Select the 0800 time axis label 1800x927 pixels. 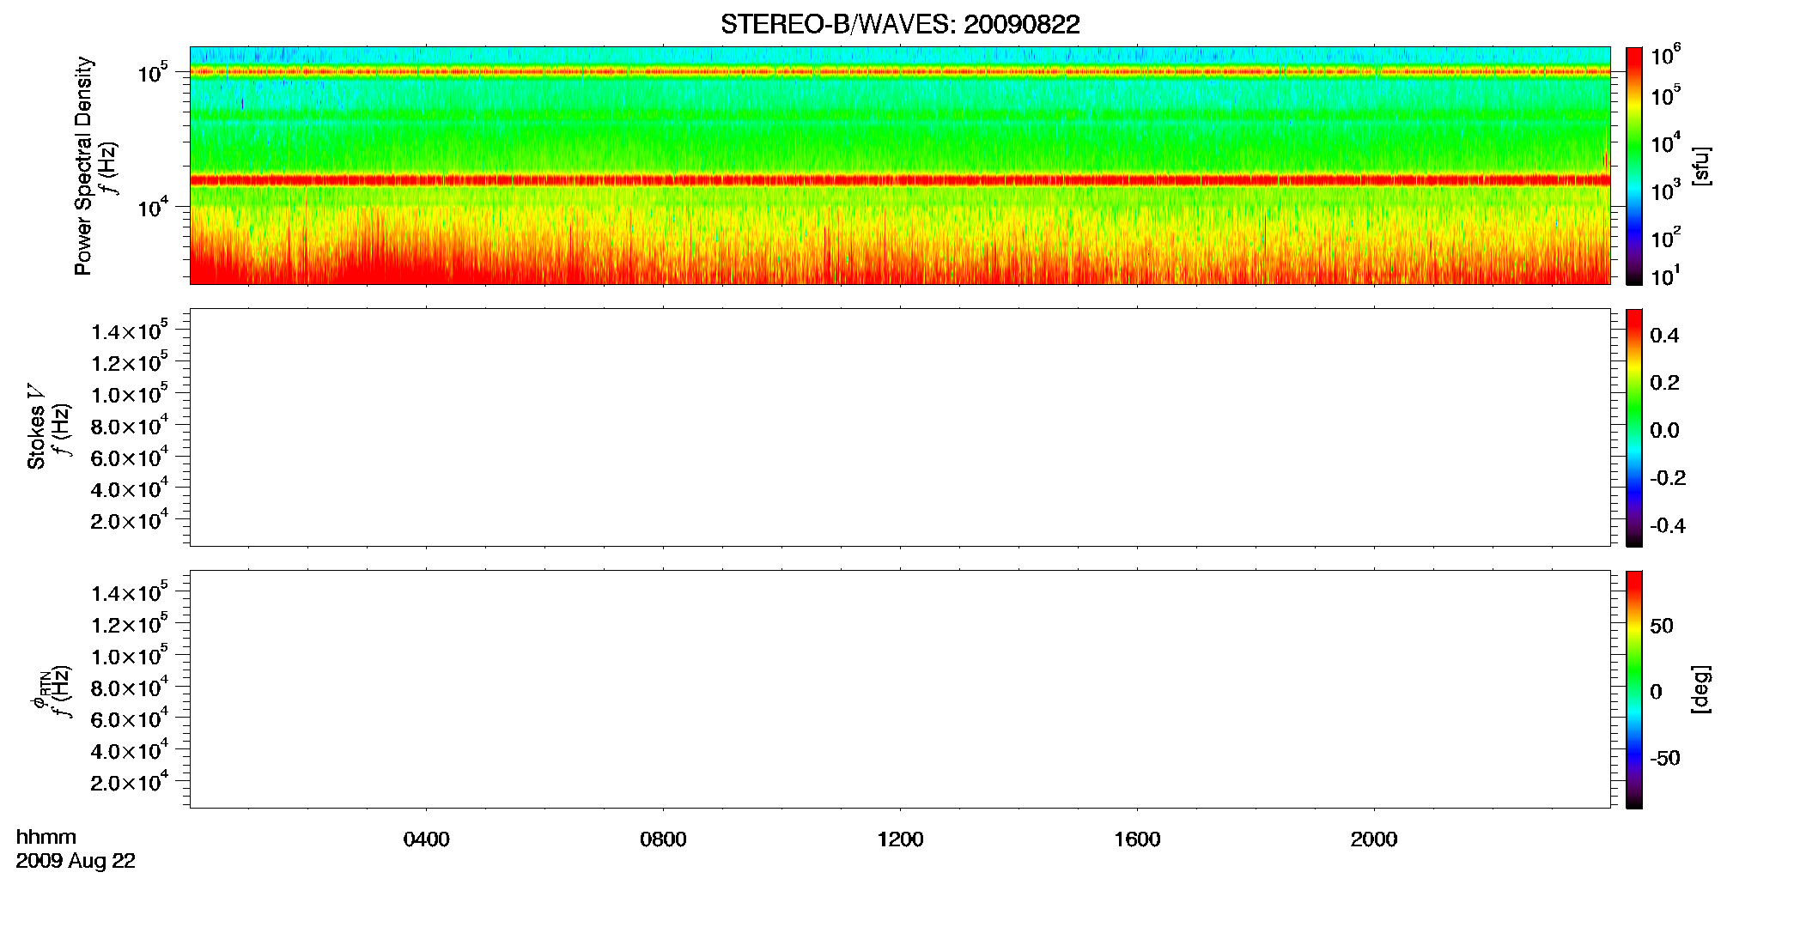663,839
